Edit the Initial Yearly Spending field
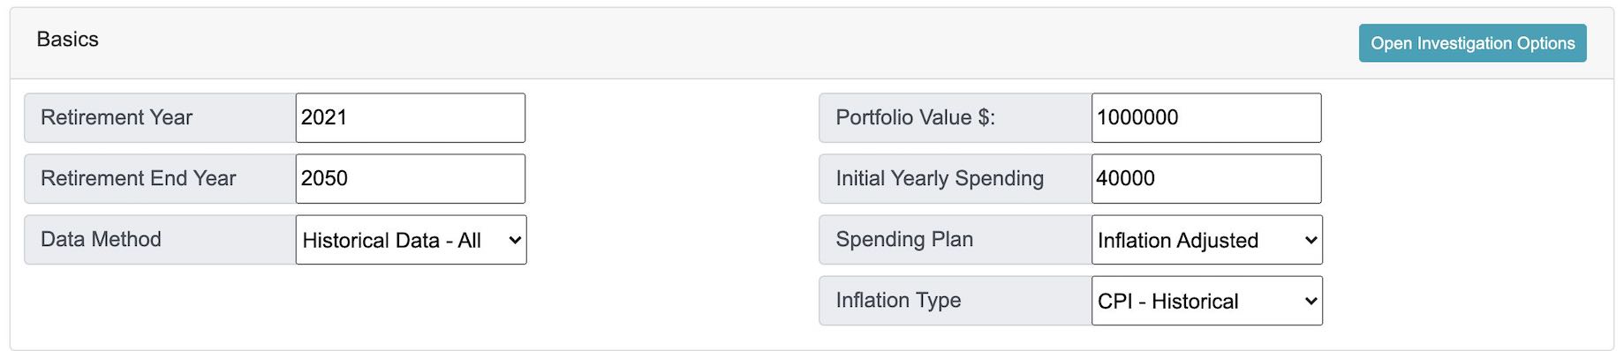The width and height of the screenshot is (1624, 351). click(x=1206, y=178)
